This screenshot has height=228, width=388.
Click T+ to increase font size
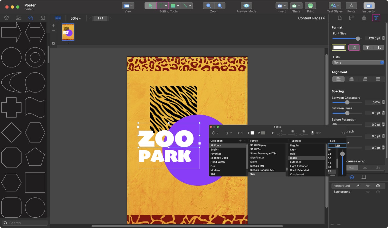coord(379,47)
